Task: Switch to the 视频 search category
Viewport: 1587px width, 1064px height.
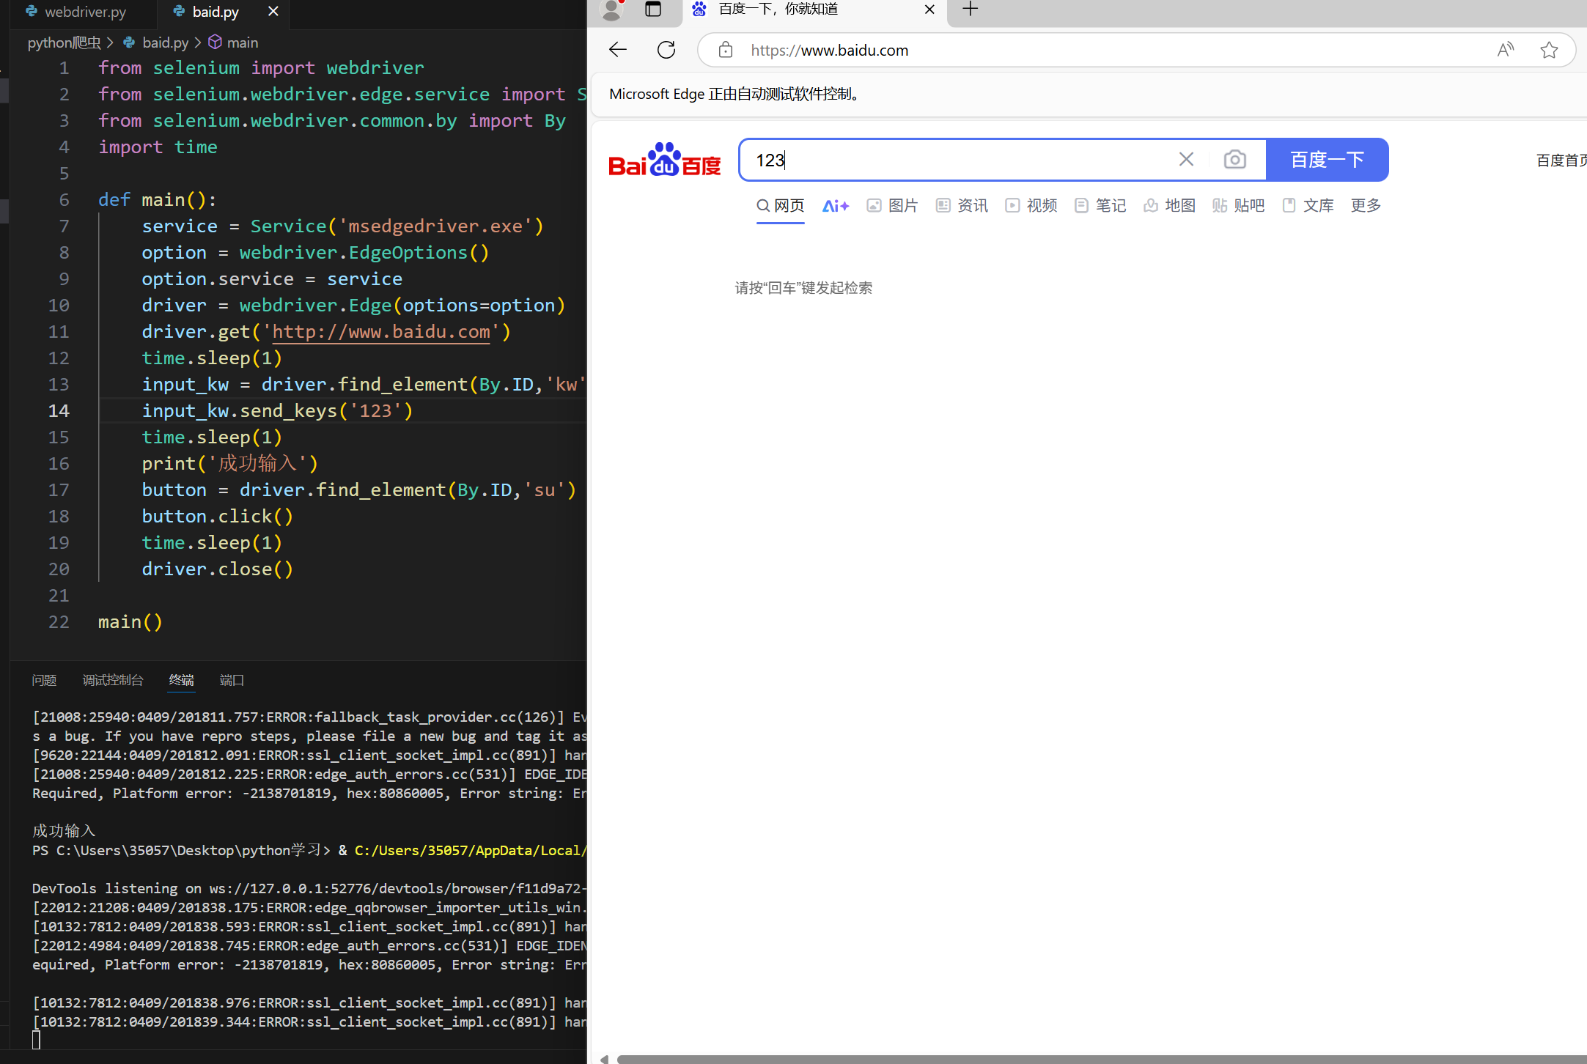Action: 1031,206
